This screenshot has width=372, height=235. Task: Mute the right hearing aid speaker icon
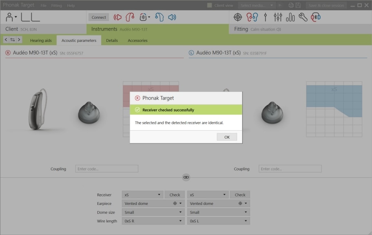[117, 17]
